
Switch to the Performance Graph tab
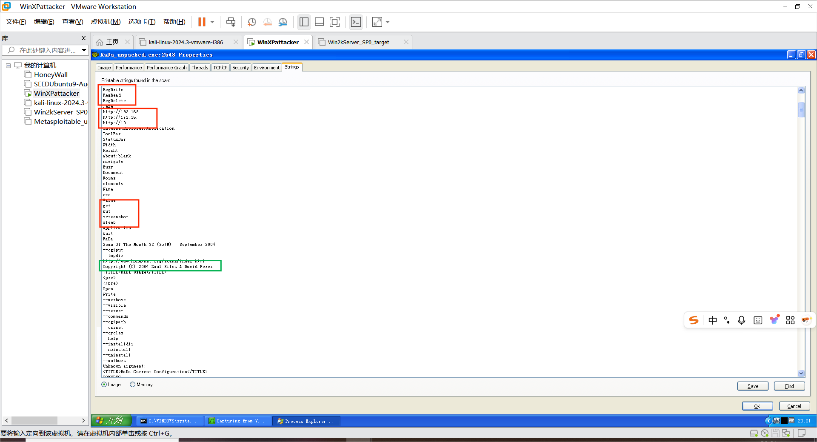click(166, 68)
